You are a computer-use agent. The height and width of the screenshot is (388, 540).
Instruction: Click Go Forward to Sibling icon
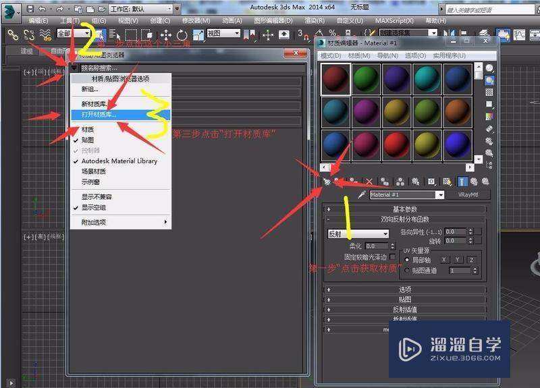(x=485, y=182)
